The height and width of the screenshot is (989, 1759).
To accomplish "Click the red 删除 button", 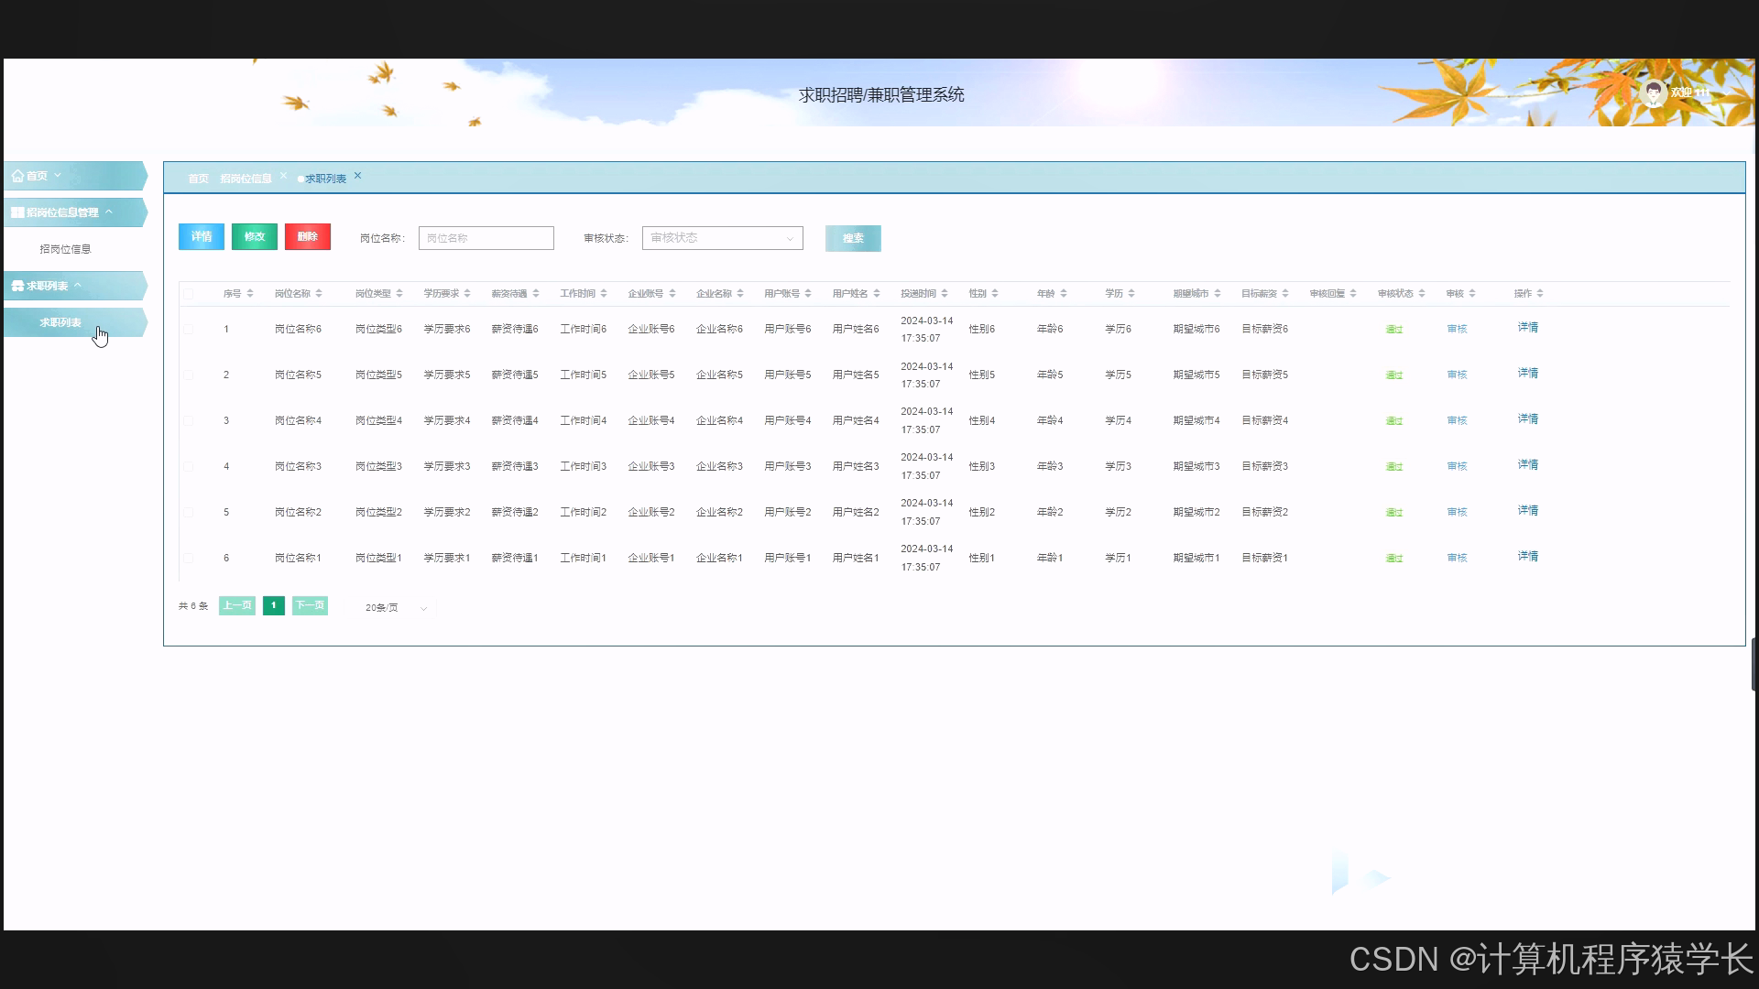I will tap(307, 237).
